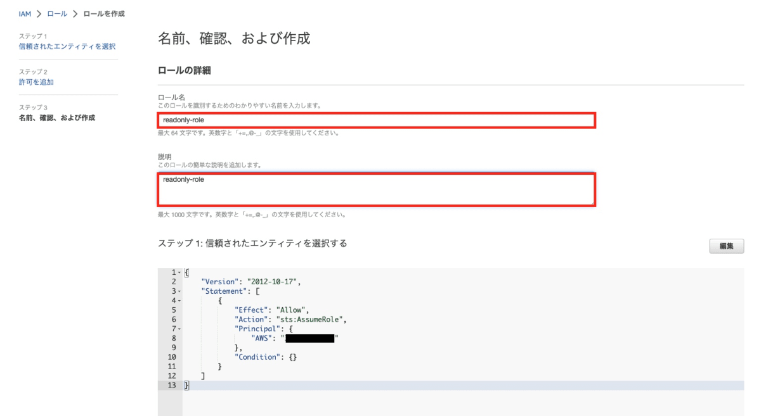The image size is (761, 416).
Task: Click line number 10 in the gutter
Action: [171, 358]
